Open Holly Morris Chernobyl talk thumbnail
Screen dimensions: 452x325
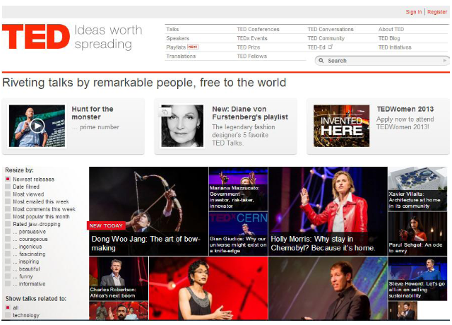coord(328,211)
